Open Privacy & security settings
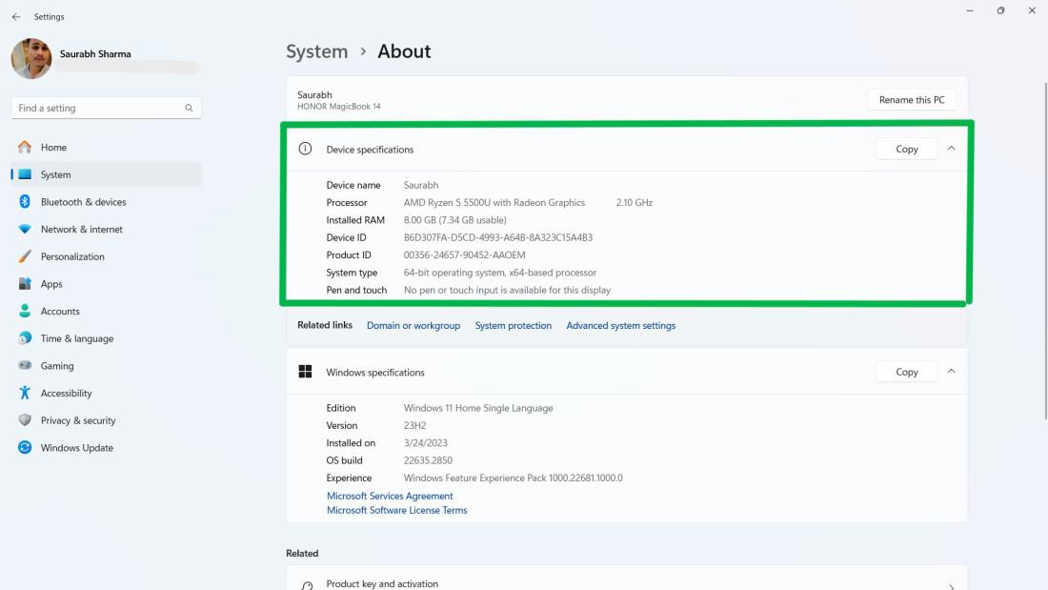The image size is (1048, 590). point(77,420)
